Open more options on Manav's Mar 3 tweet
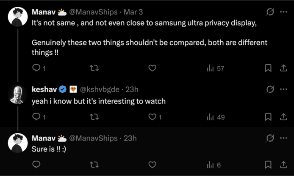 [283, 12]
